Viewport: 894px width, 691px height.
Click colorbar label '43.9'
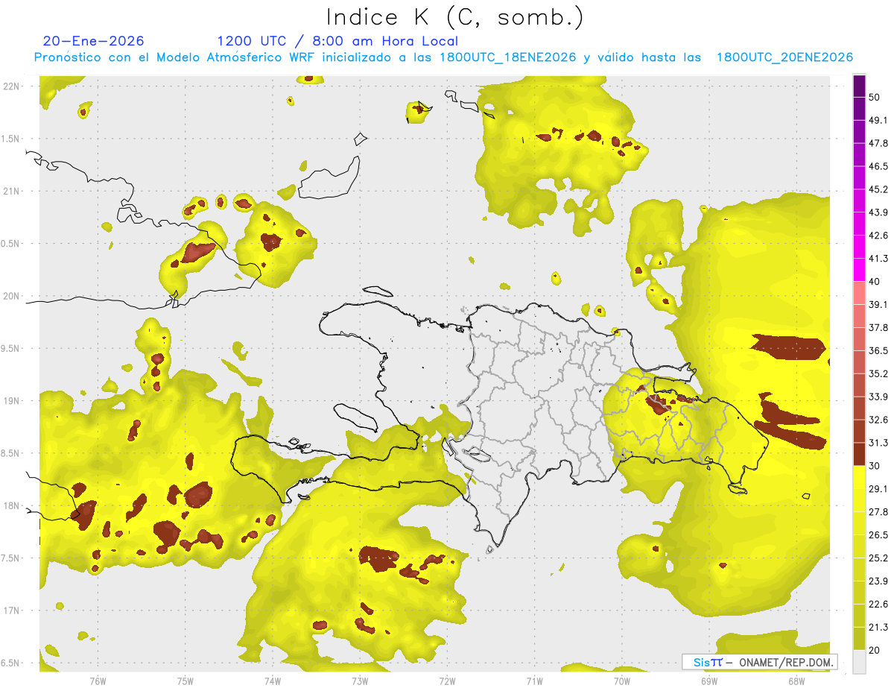[879, 212]
